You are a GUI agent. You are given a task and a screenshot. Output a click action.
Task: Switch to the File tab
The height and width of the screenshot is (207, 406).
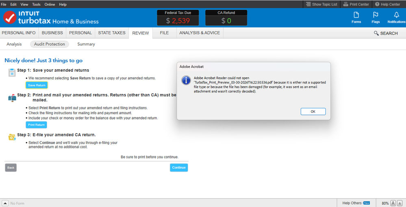coord(165,33)
